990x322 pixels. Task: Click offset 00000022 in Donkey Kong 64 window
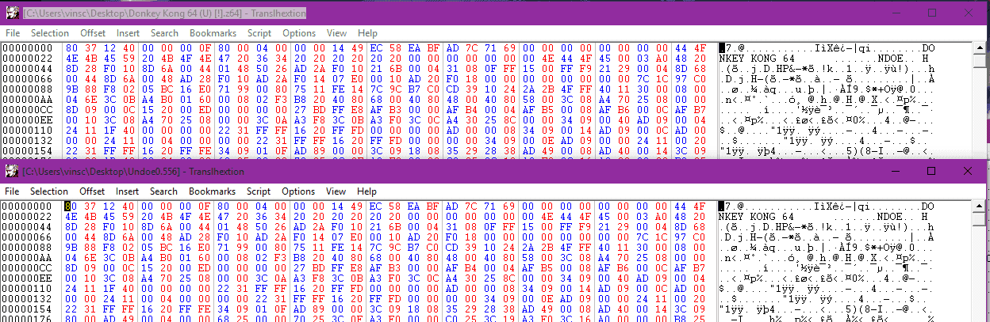(x=26, y=59)
